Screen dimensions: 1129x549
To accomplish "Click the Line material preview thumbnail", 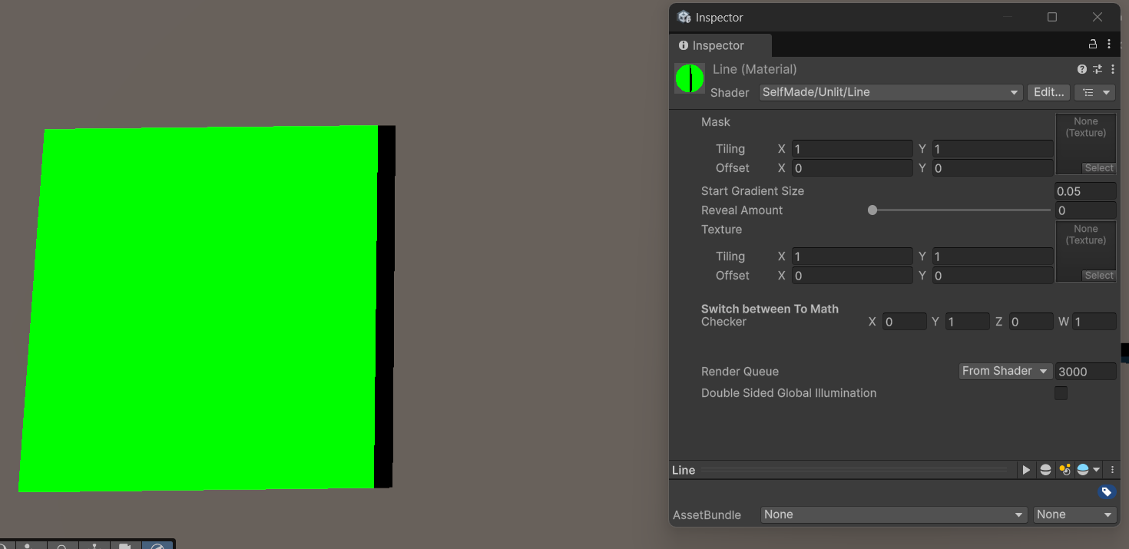I will pyautogui.click(x=690, y=78).
